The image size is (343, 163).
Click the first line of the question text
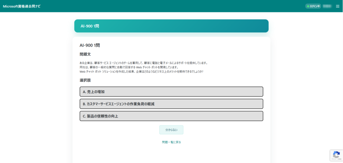coord(143,63)
